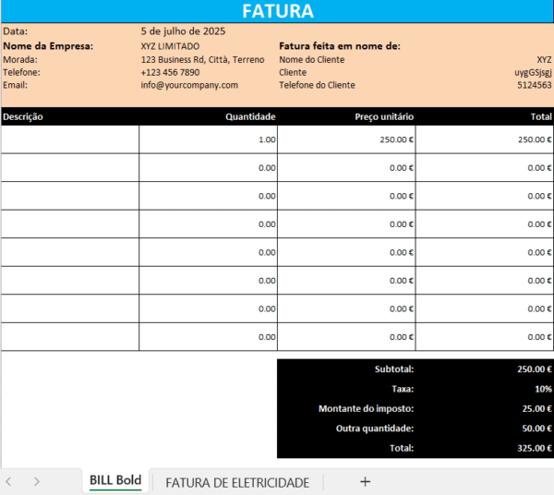Click the 'Subtotal:' label
Image resolution: width=554 pixels, height=495 pixels.
tap(394, 369)
